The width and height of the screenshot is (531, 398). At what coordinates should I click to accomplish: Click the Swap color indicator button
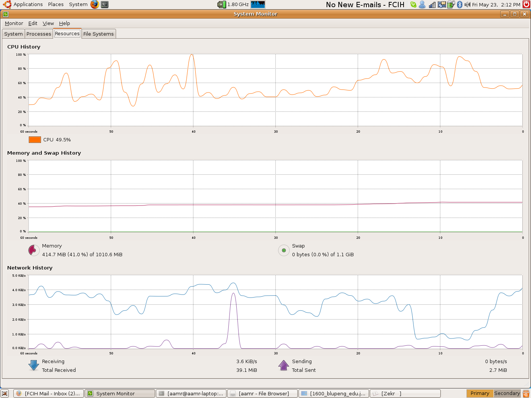click(284, 250)
